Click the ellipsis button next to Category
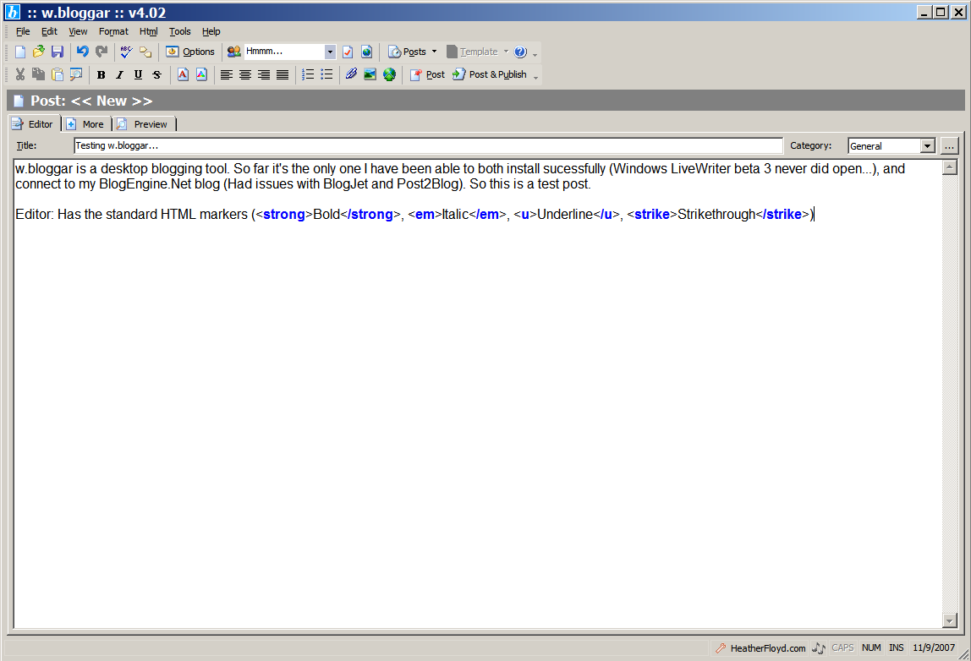This screenshot has width=971, height=661. 949,146
